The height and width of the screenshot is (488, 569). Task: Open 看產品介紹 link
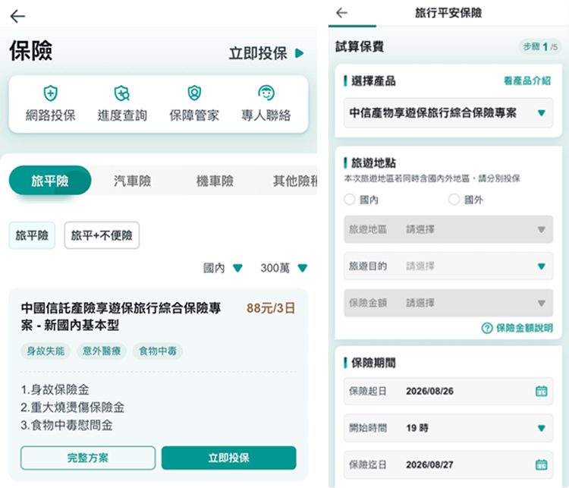[527, 80]
